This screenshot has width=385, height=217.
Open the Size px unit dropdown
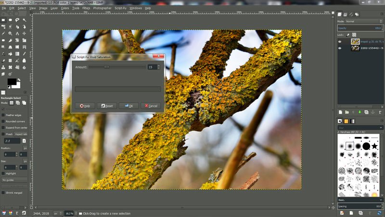[25, 161]
